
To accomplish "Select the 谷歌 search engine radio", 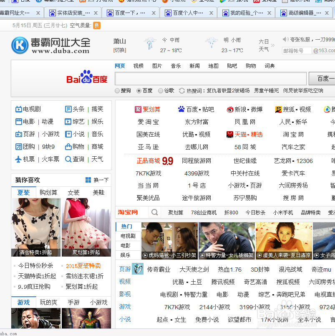I will point(161,91).
